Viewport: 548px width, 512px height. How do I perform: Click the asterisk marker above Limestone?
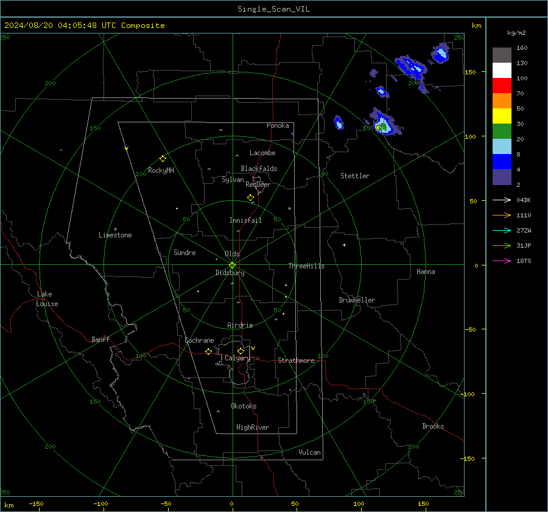click(x=115, y=230)
